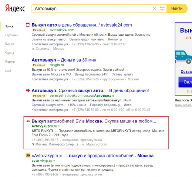
Task: Open 'Первому владельцу' sitelink
Action: coord(105,105)
